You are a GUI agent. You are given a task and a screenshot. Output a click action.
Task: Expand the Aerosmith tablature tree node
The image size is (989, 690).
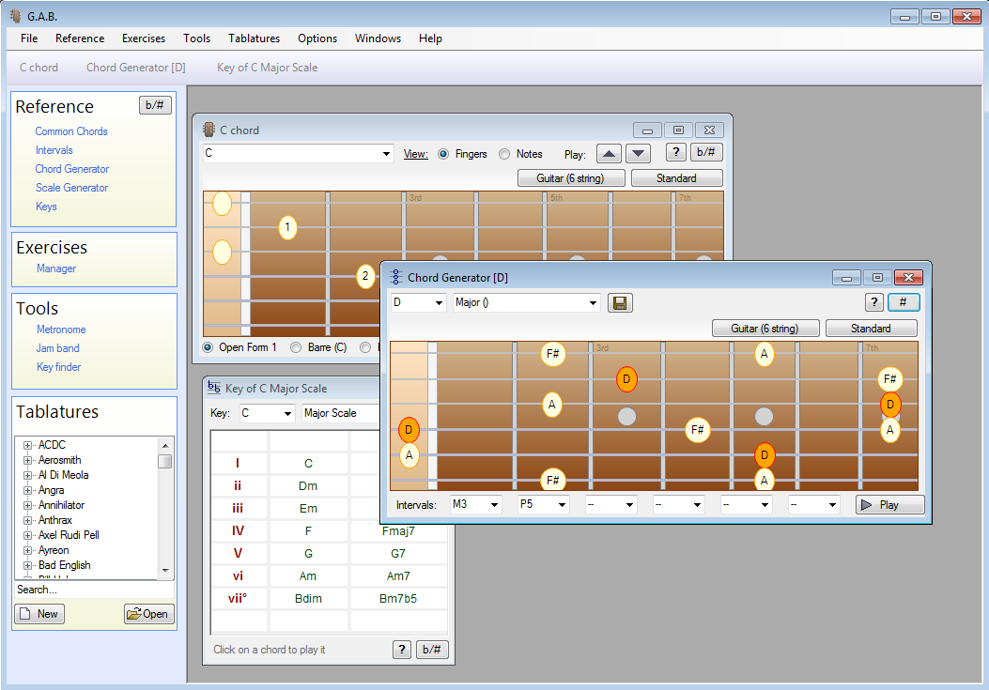point(28,460)
